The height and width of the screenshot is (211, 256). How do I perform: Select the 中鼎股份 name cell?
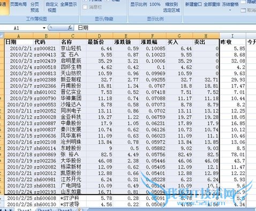click(73, 123)
